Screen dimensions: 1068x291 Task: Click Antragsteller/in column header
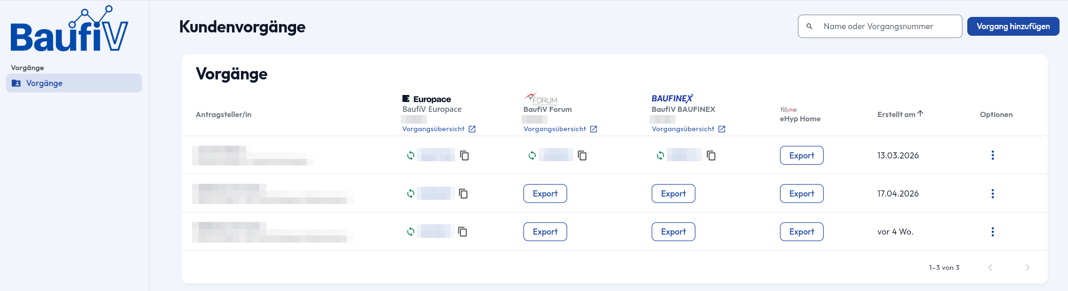click(x=224, y=114)
